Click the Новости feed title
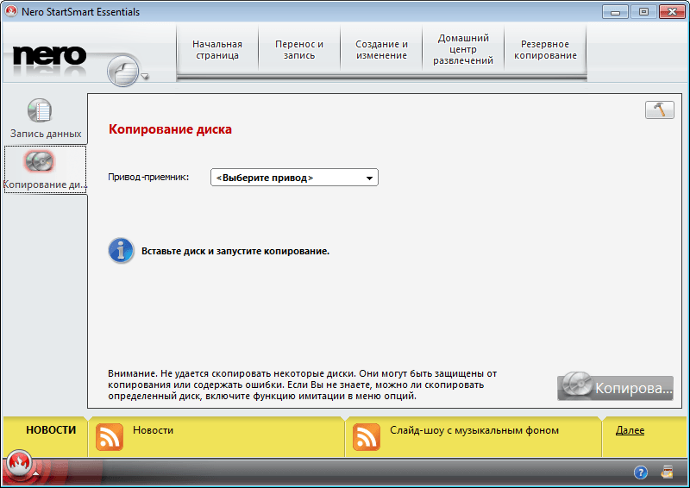This screenshot has height=488, width=690. coord(154,430)
